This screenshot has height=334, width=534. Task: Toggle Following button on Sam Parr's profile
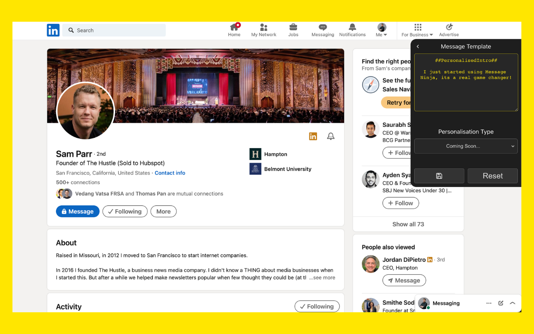[x=125, y=212]
